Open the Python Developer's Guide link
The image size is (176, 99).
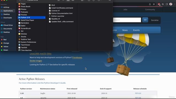(55, 83)
